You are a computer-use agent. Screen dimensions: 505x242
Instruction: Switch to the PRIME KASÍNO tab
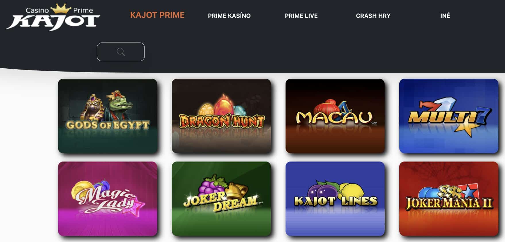click(229, 16)
